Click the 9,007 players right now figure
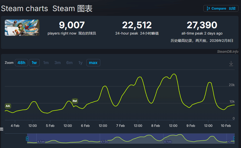The width and height of the screenshot is (241, 148). (x=72, y=25)
